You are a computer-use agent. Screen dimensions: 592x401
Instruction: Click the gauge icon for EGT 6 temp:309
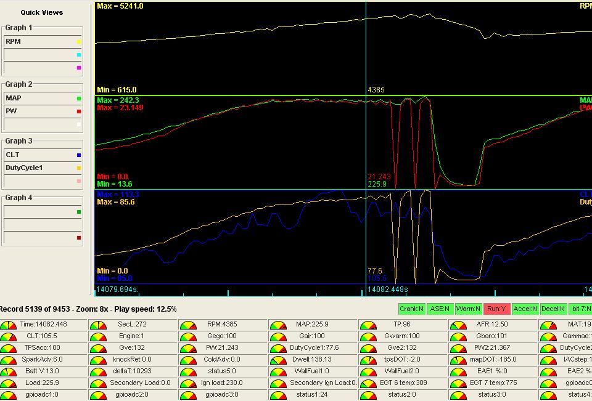(368, 383)
